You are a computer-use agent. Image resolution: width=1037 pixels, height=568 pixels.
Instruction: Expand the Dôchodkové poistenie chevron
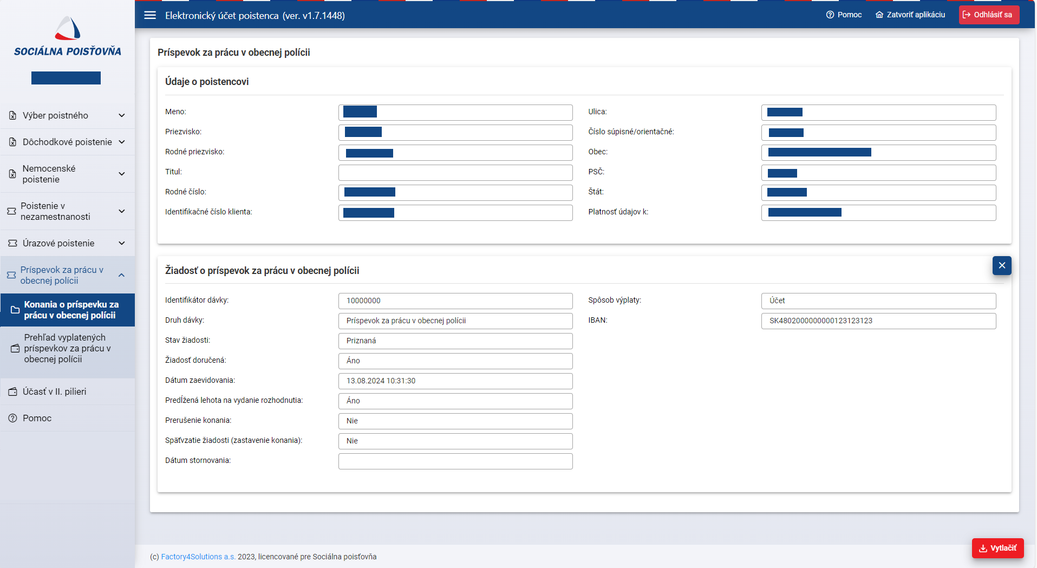click(x=122, y=142)
